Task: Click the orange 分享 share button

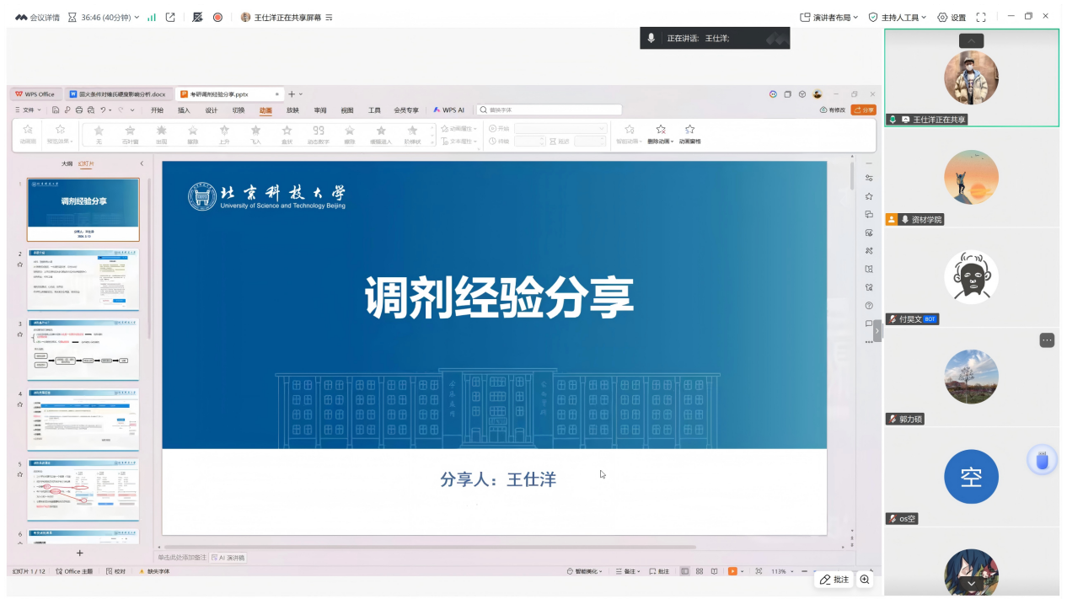Action: pyautogui.click(x=863, y=110)
